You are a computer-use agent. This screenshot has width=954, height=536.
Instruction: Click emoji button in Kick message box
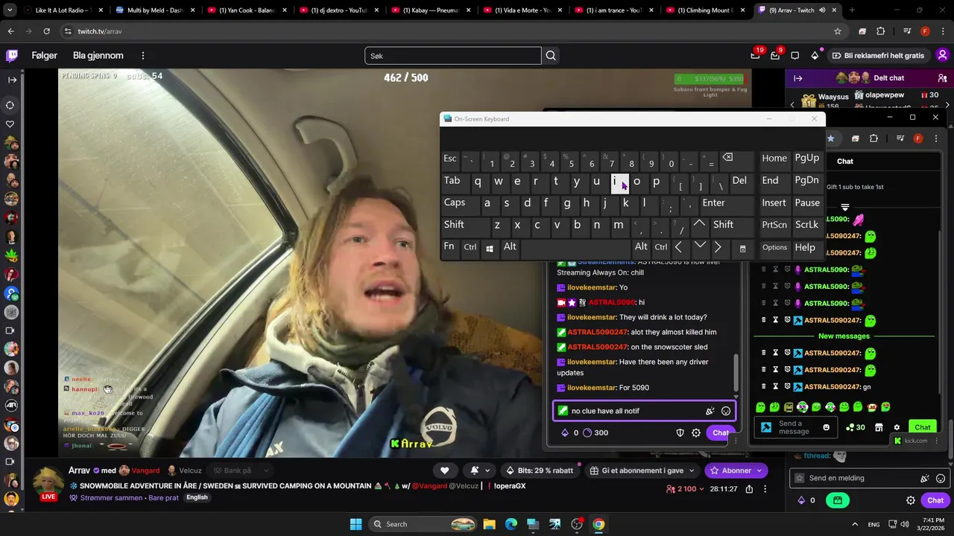(826, 427)
